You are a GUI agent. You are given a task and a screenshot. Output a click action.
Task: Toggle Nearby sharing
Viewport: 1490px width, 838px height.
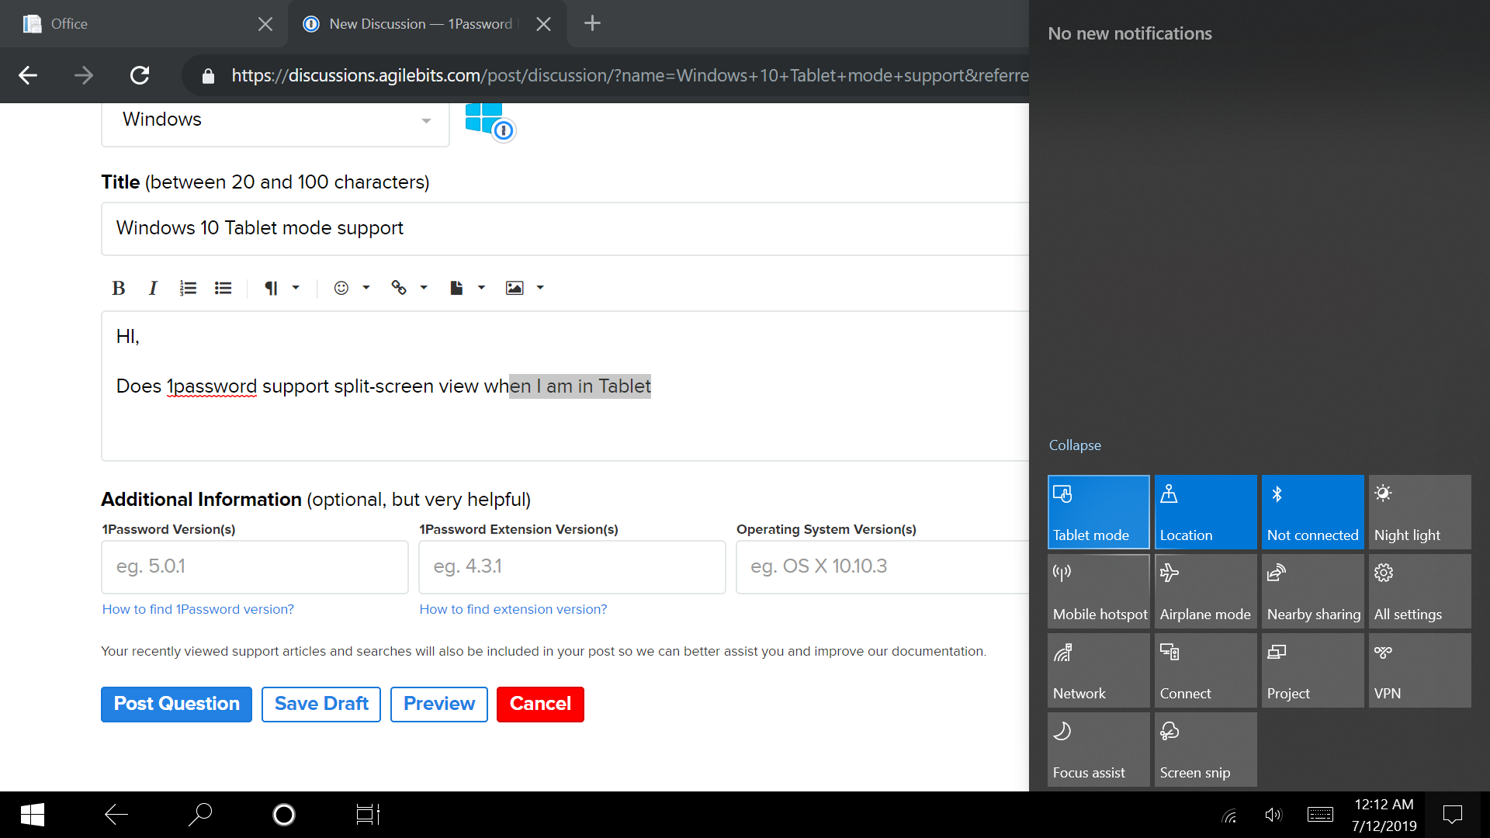click(1313, 591)
